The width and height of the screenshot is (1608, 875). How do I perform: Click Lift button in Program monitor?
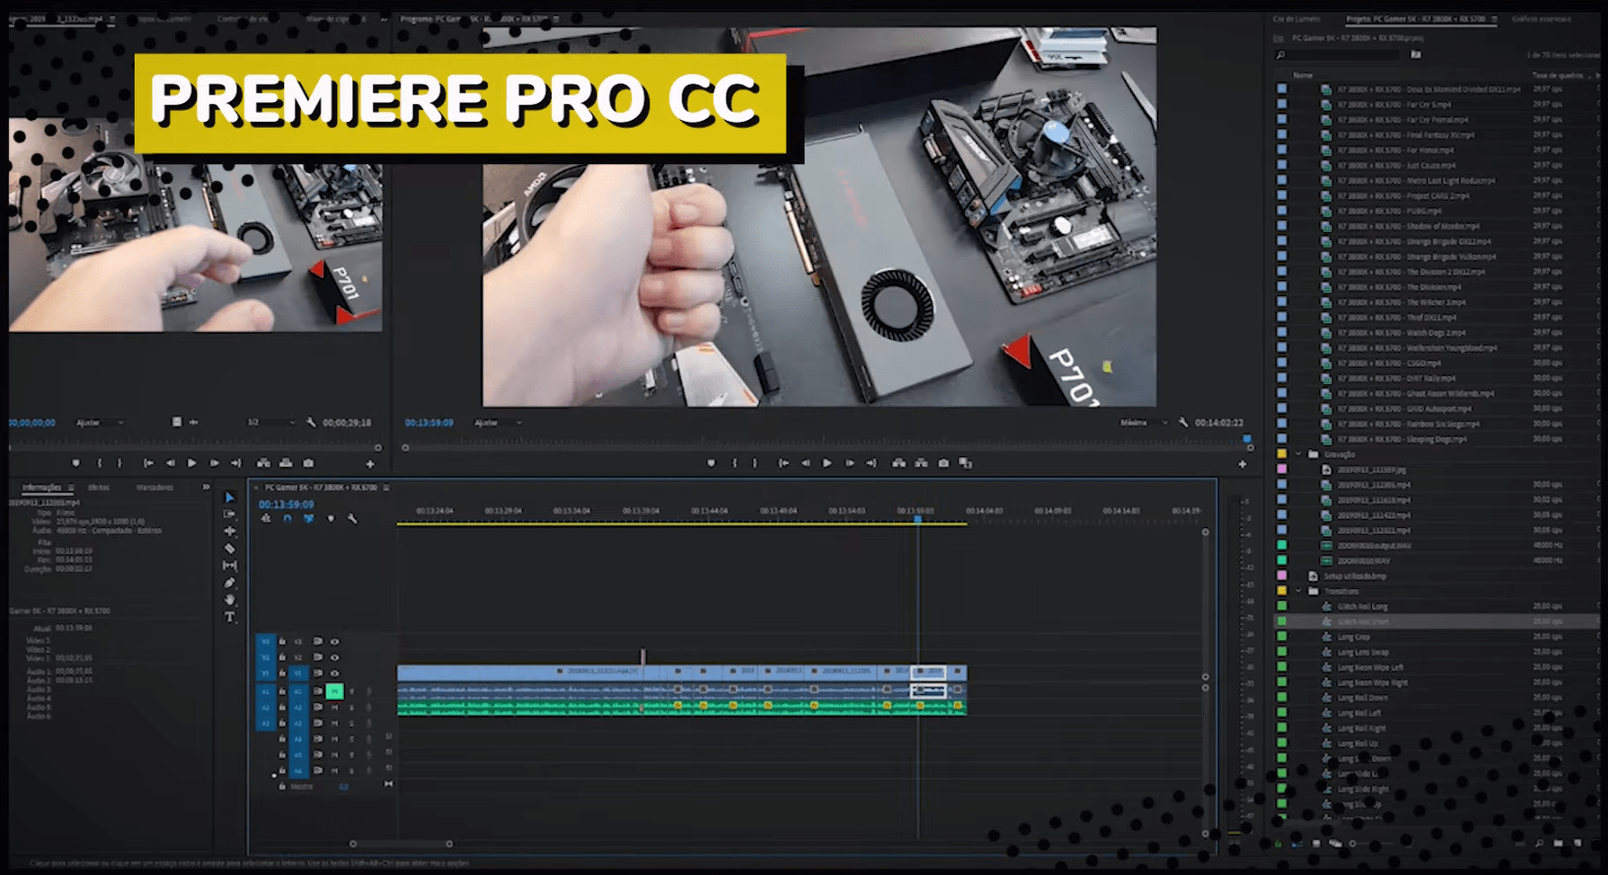(x=899, y=463)
